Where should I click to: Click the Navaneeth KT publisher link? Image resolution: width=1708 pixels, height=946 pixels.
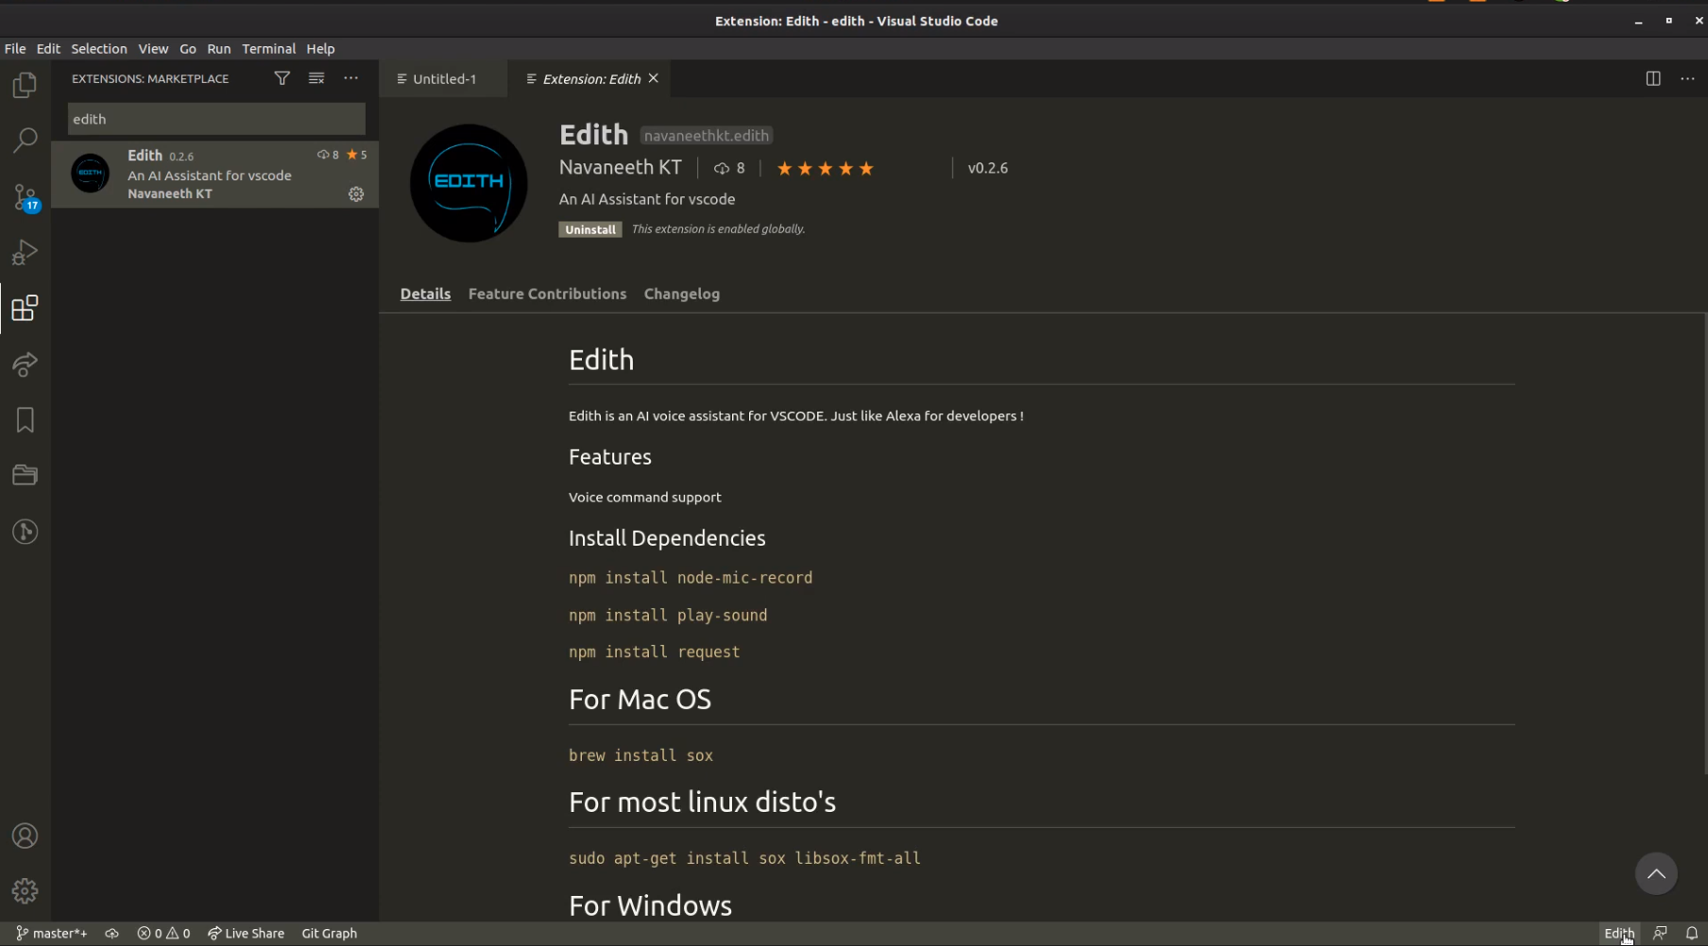pos(621,167)
